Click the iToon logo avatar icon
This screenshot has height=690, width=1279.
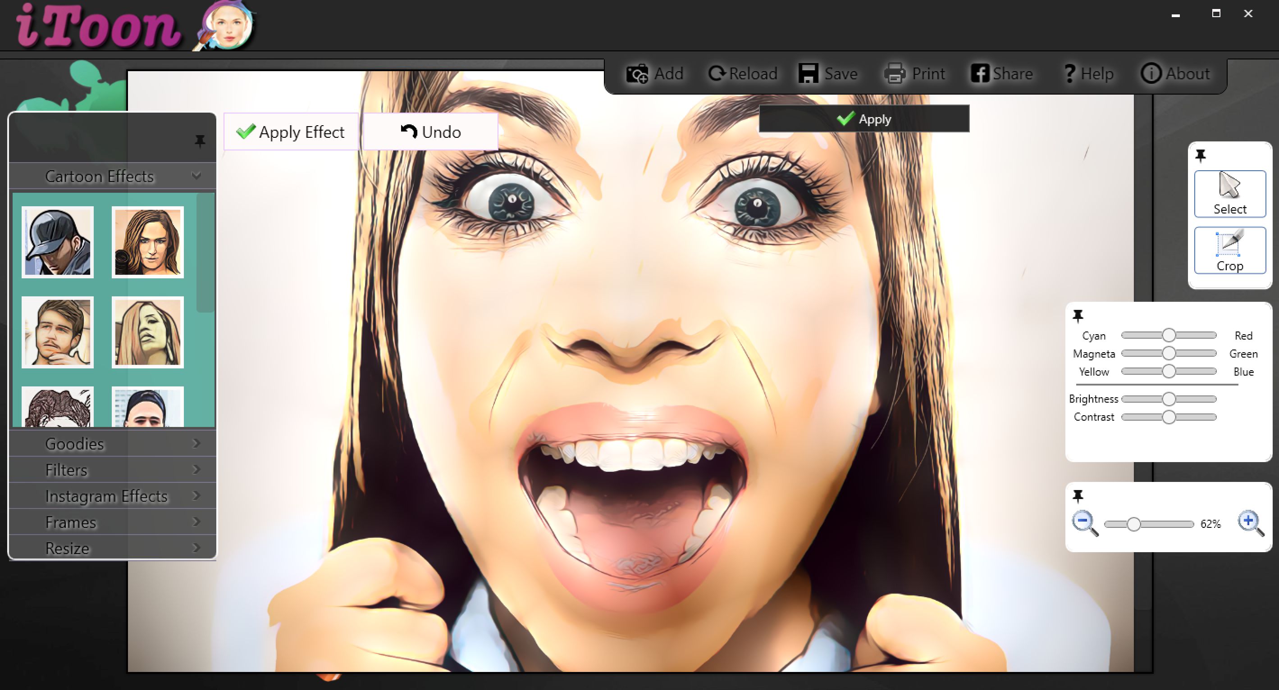tap(225, 25)
